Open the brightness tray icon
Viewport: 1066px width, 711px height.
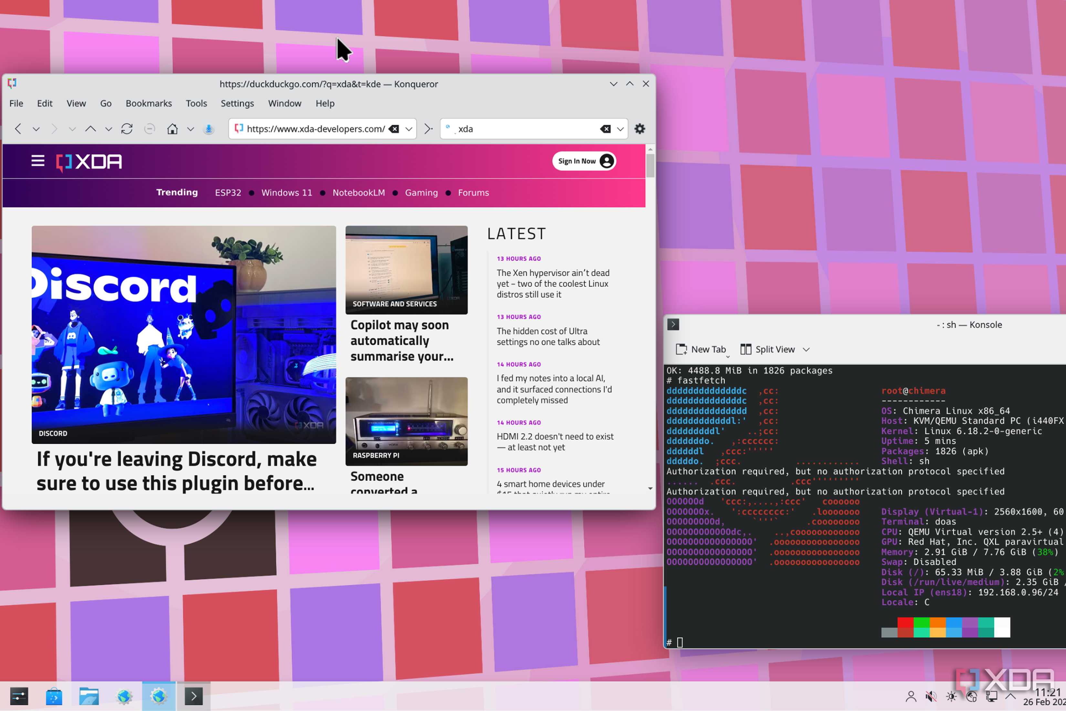tap(951, 696)
